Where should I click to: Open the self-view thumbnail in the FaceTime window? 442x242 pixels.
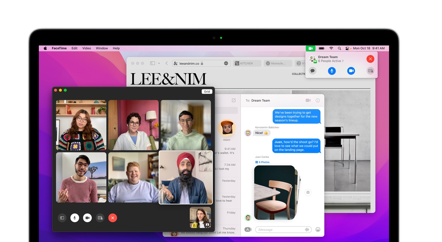pyautogui.click(x=200, y=217)
